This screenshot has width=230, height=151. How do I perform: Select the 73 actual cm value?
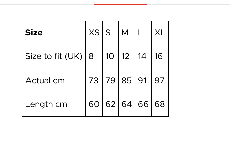[x=93, y=81]
